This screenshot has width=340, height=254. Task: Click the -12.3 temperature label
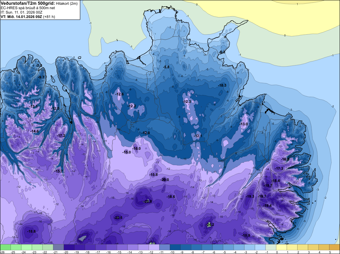(187, 102)
